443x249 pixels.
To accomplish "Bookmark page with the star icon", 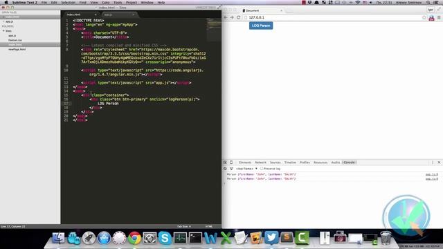I will coord(424,17).
